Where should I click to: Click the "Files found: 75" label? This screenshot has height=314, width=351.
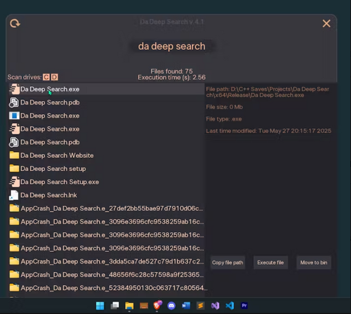[x=172, y=71]
